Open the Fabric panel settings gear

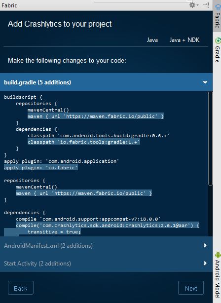click(194, 5)
